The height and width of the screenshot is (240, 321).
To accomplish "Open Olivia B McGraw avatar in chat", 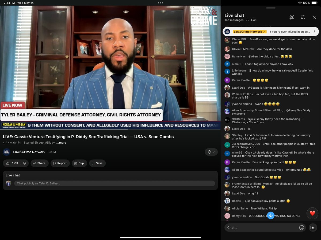I will [227, 49].
